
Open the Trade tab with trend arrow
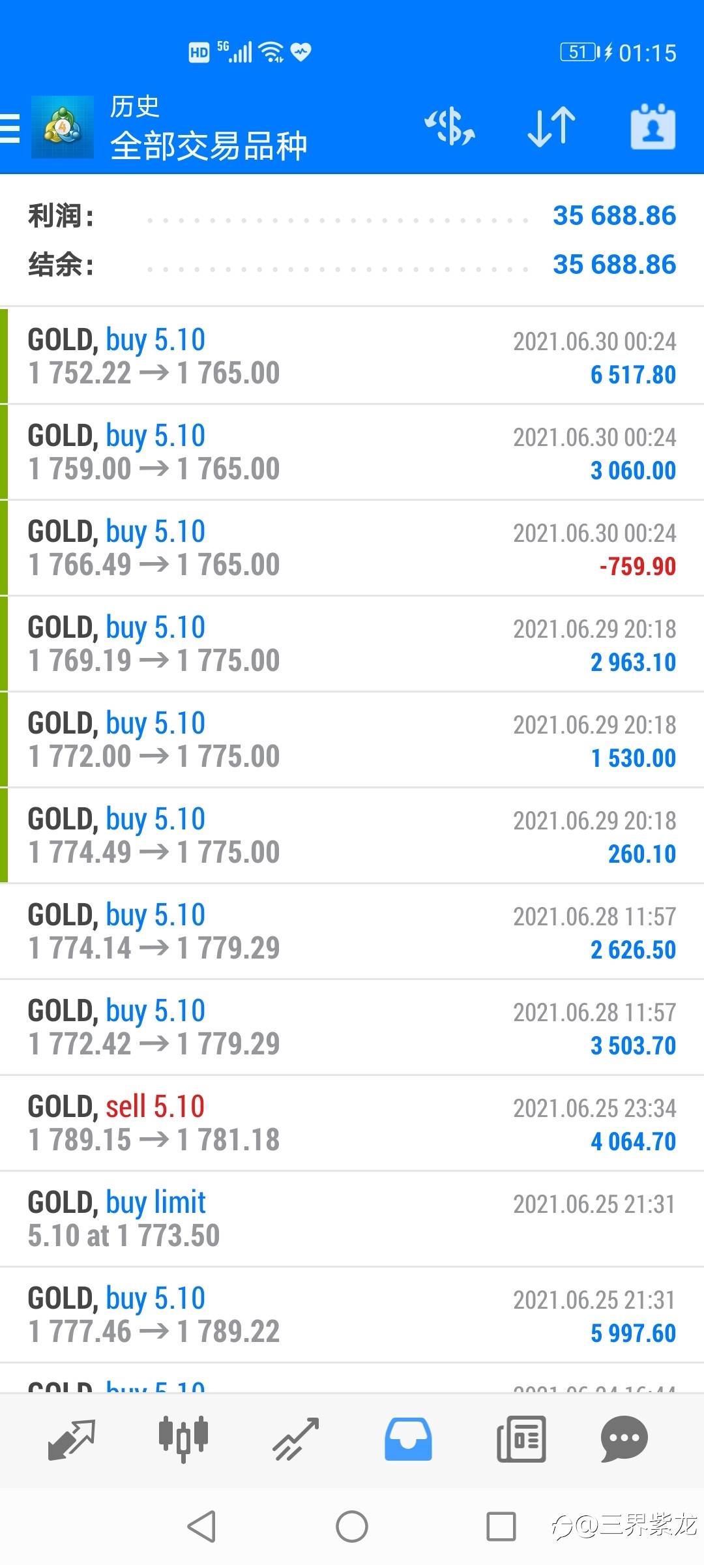(296, 1439)
